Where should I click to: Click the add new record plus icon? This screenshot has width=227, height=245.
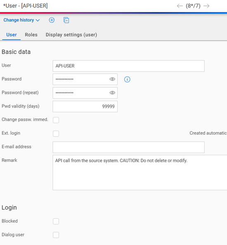(52, 20)
